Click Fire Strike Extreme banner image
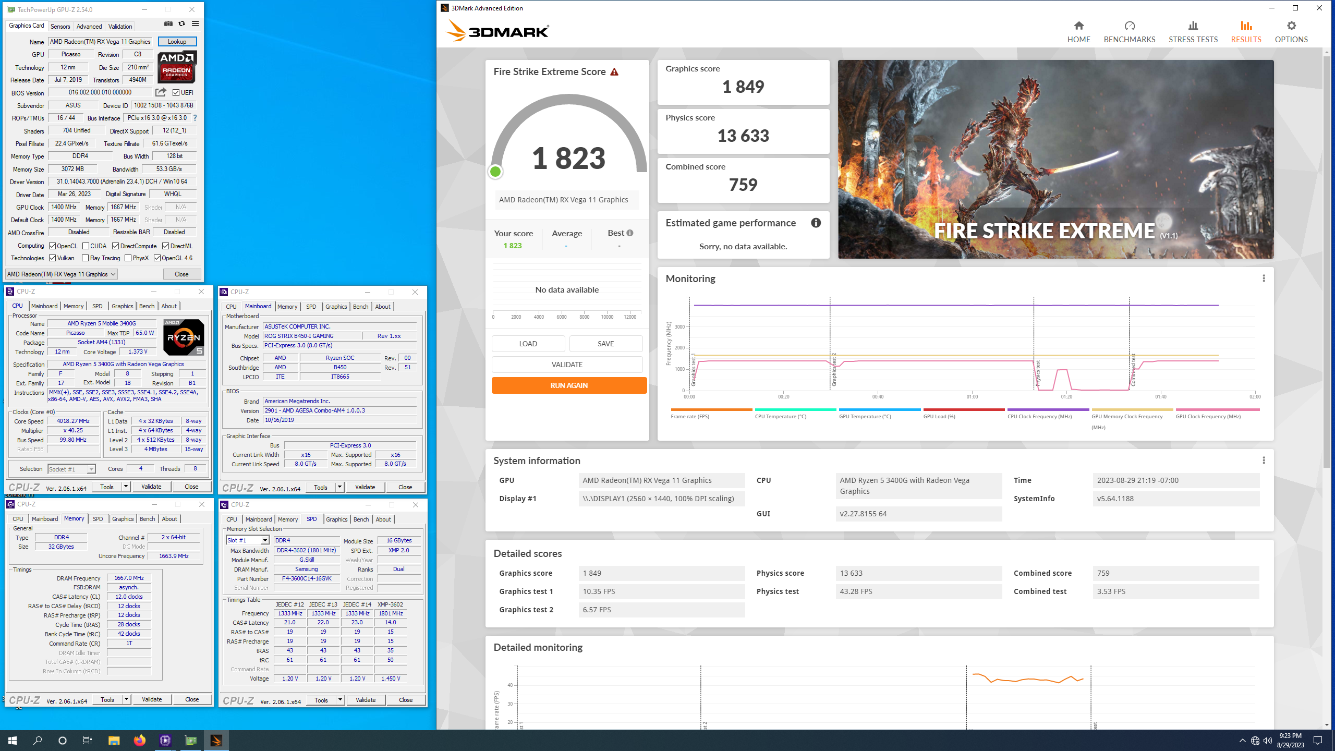This screenshot has height=751, width=1335. tap(1055, 159)
